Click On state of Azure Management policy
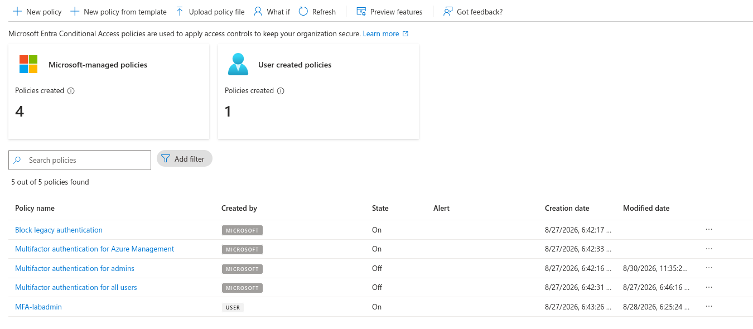Viewport: 753px width, 329px height. [x=376, y=249]
